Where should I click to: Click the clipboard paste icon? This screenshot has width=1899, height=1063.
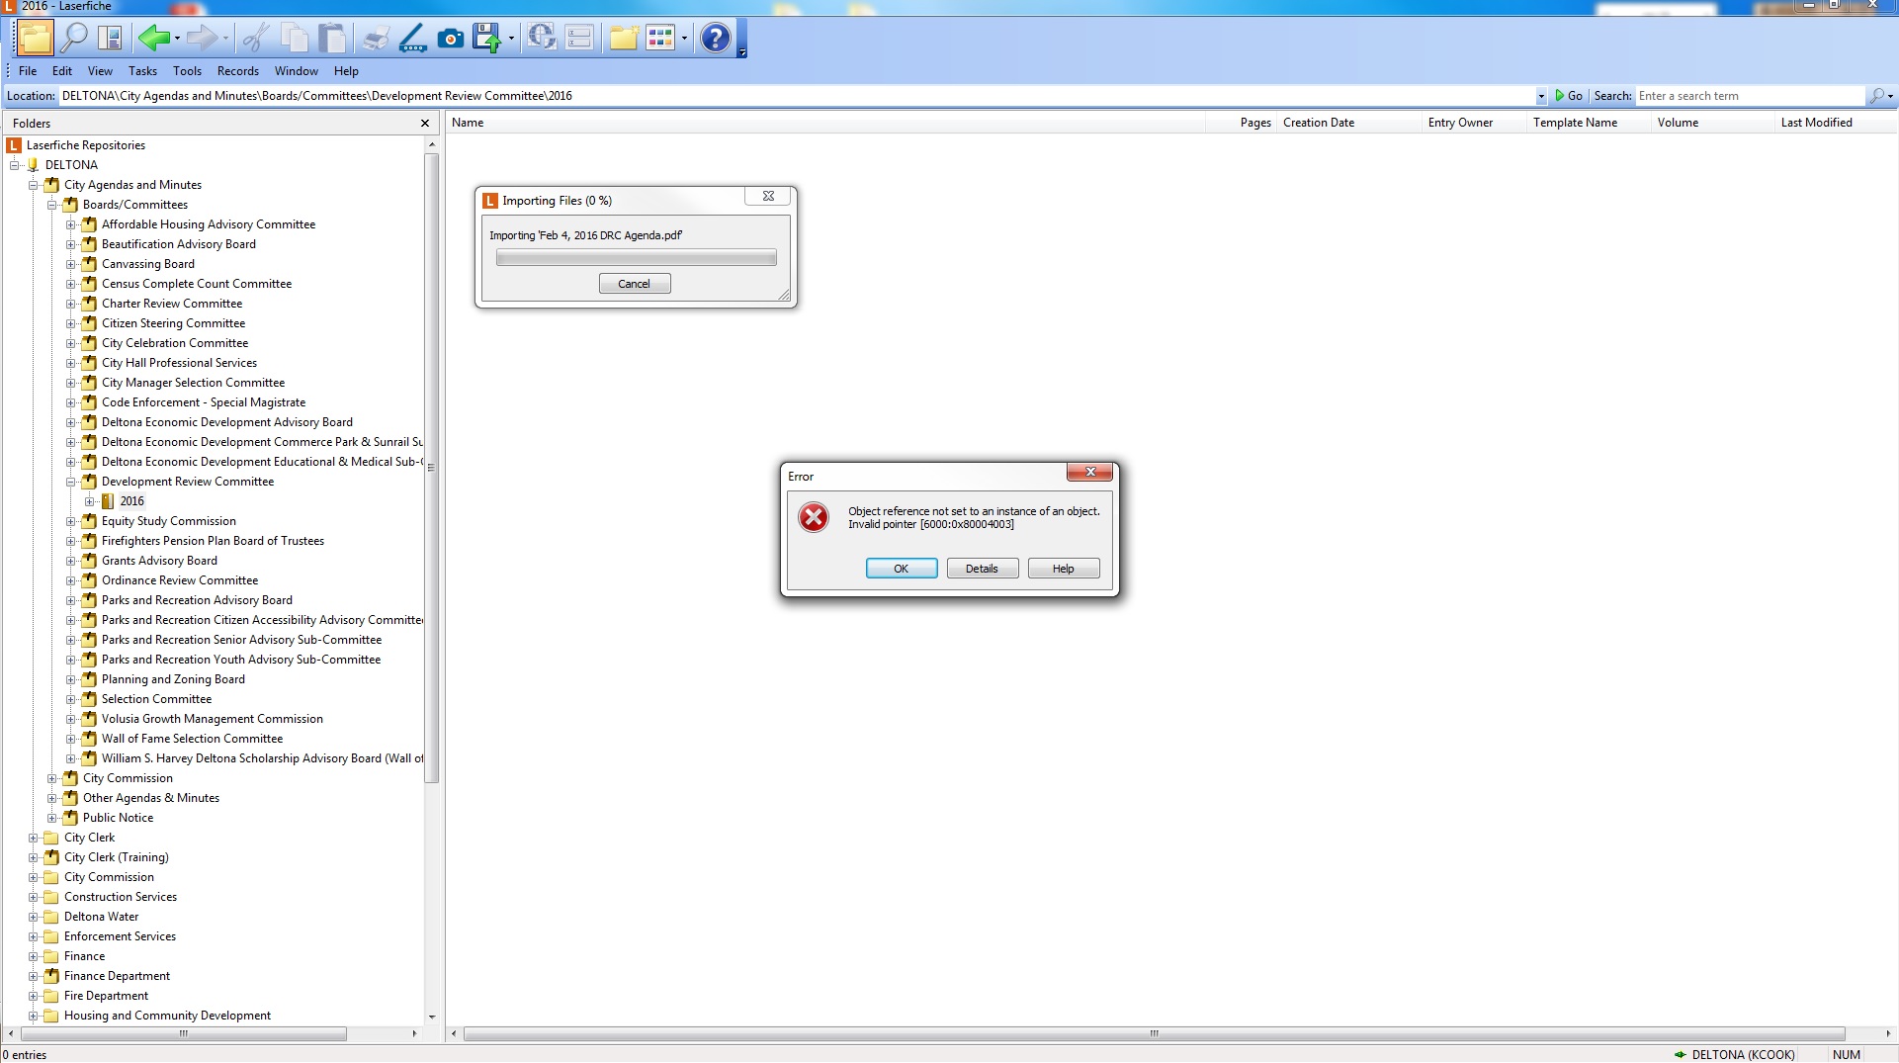(x=332, y=39)
